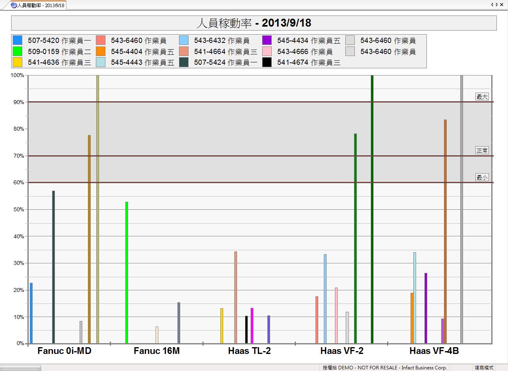Select legend label 545-4434 作業員五

(309, 41)
